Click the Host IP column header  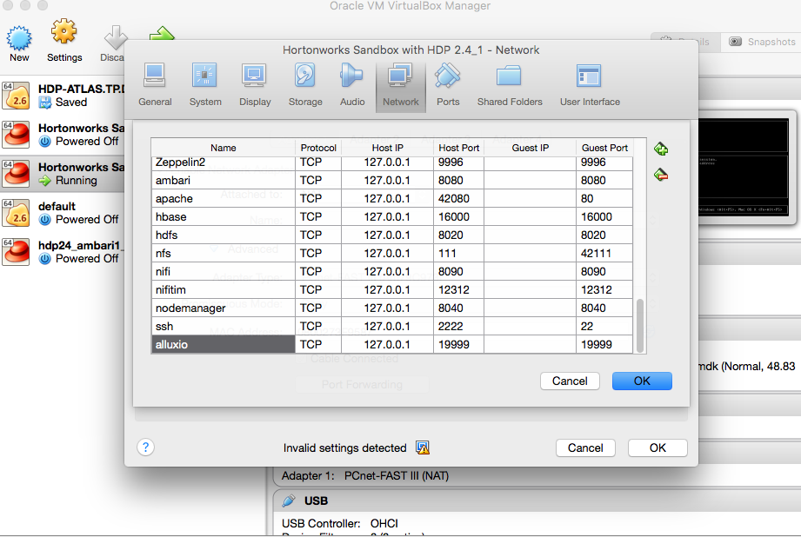pyautogui.click(x=387, y=148)
